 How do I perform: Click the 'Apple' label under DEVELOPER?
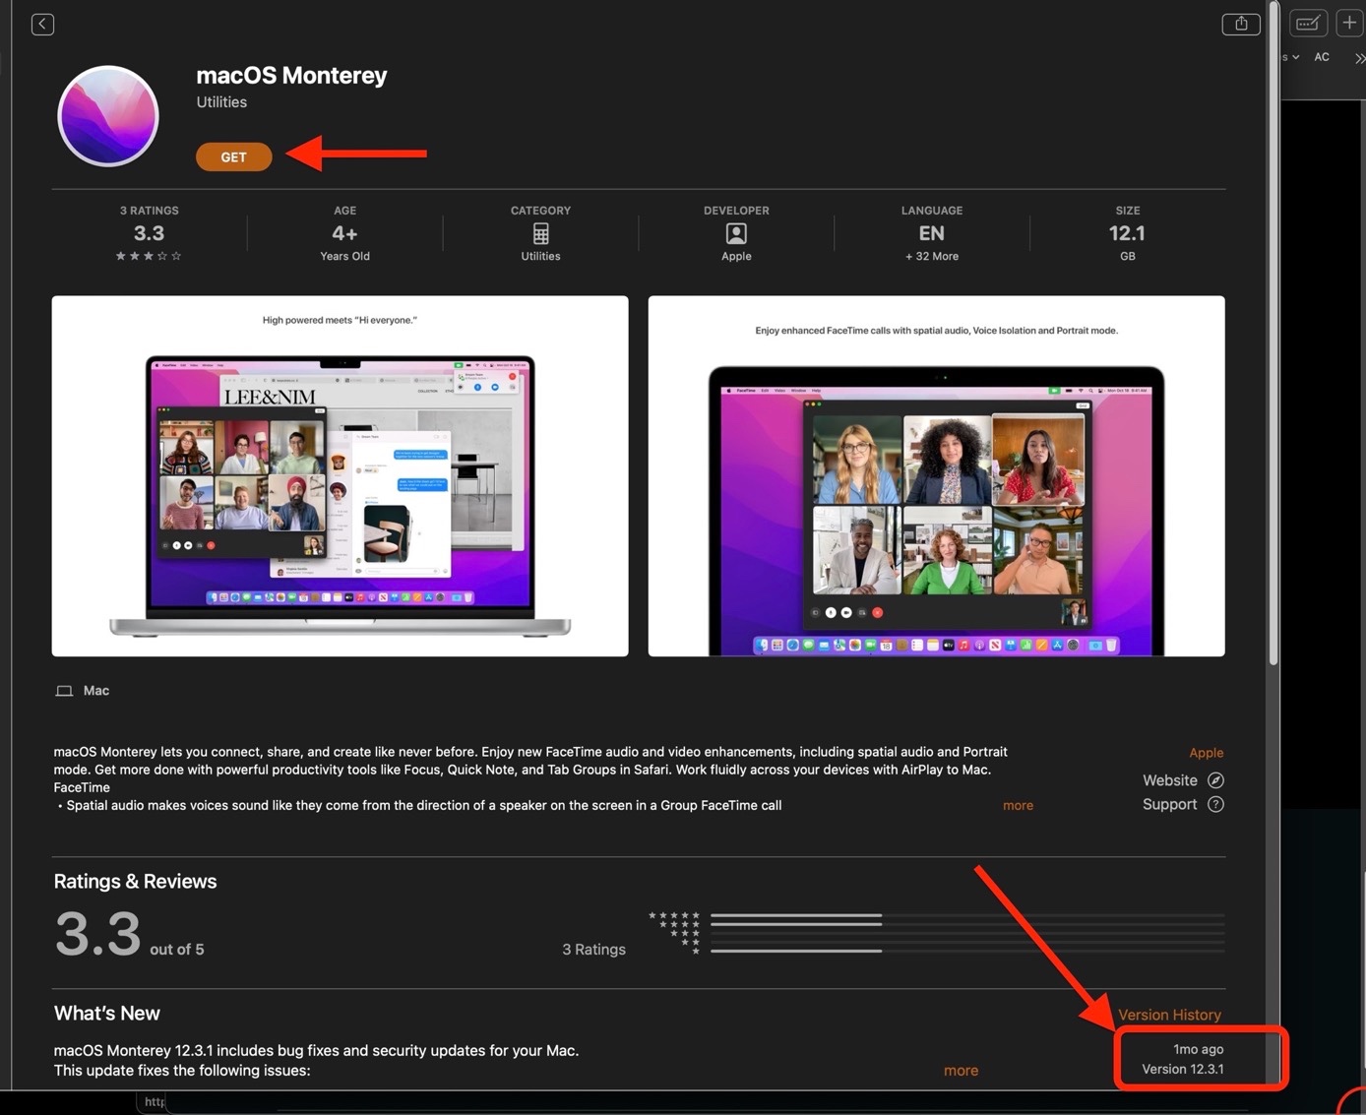point(736,256)
